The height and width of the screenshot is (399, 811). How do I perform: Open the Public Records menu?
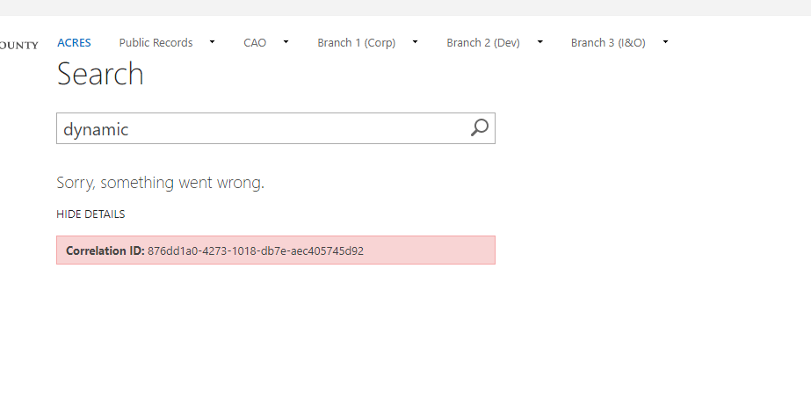tap(156, 43)
